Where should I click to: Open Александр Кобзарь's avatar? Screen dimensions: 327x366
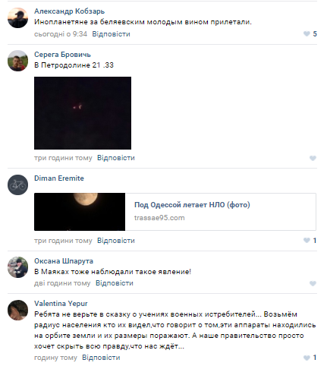pos(17,17)
